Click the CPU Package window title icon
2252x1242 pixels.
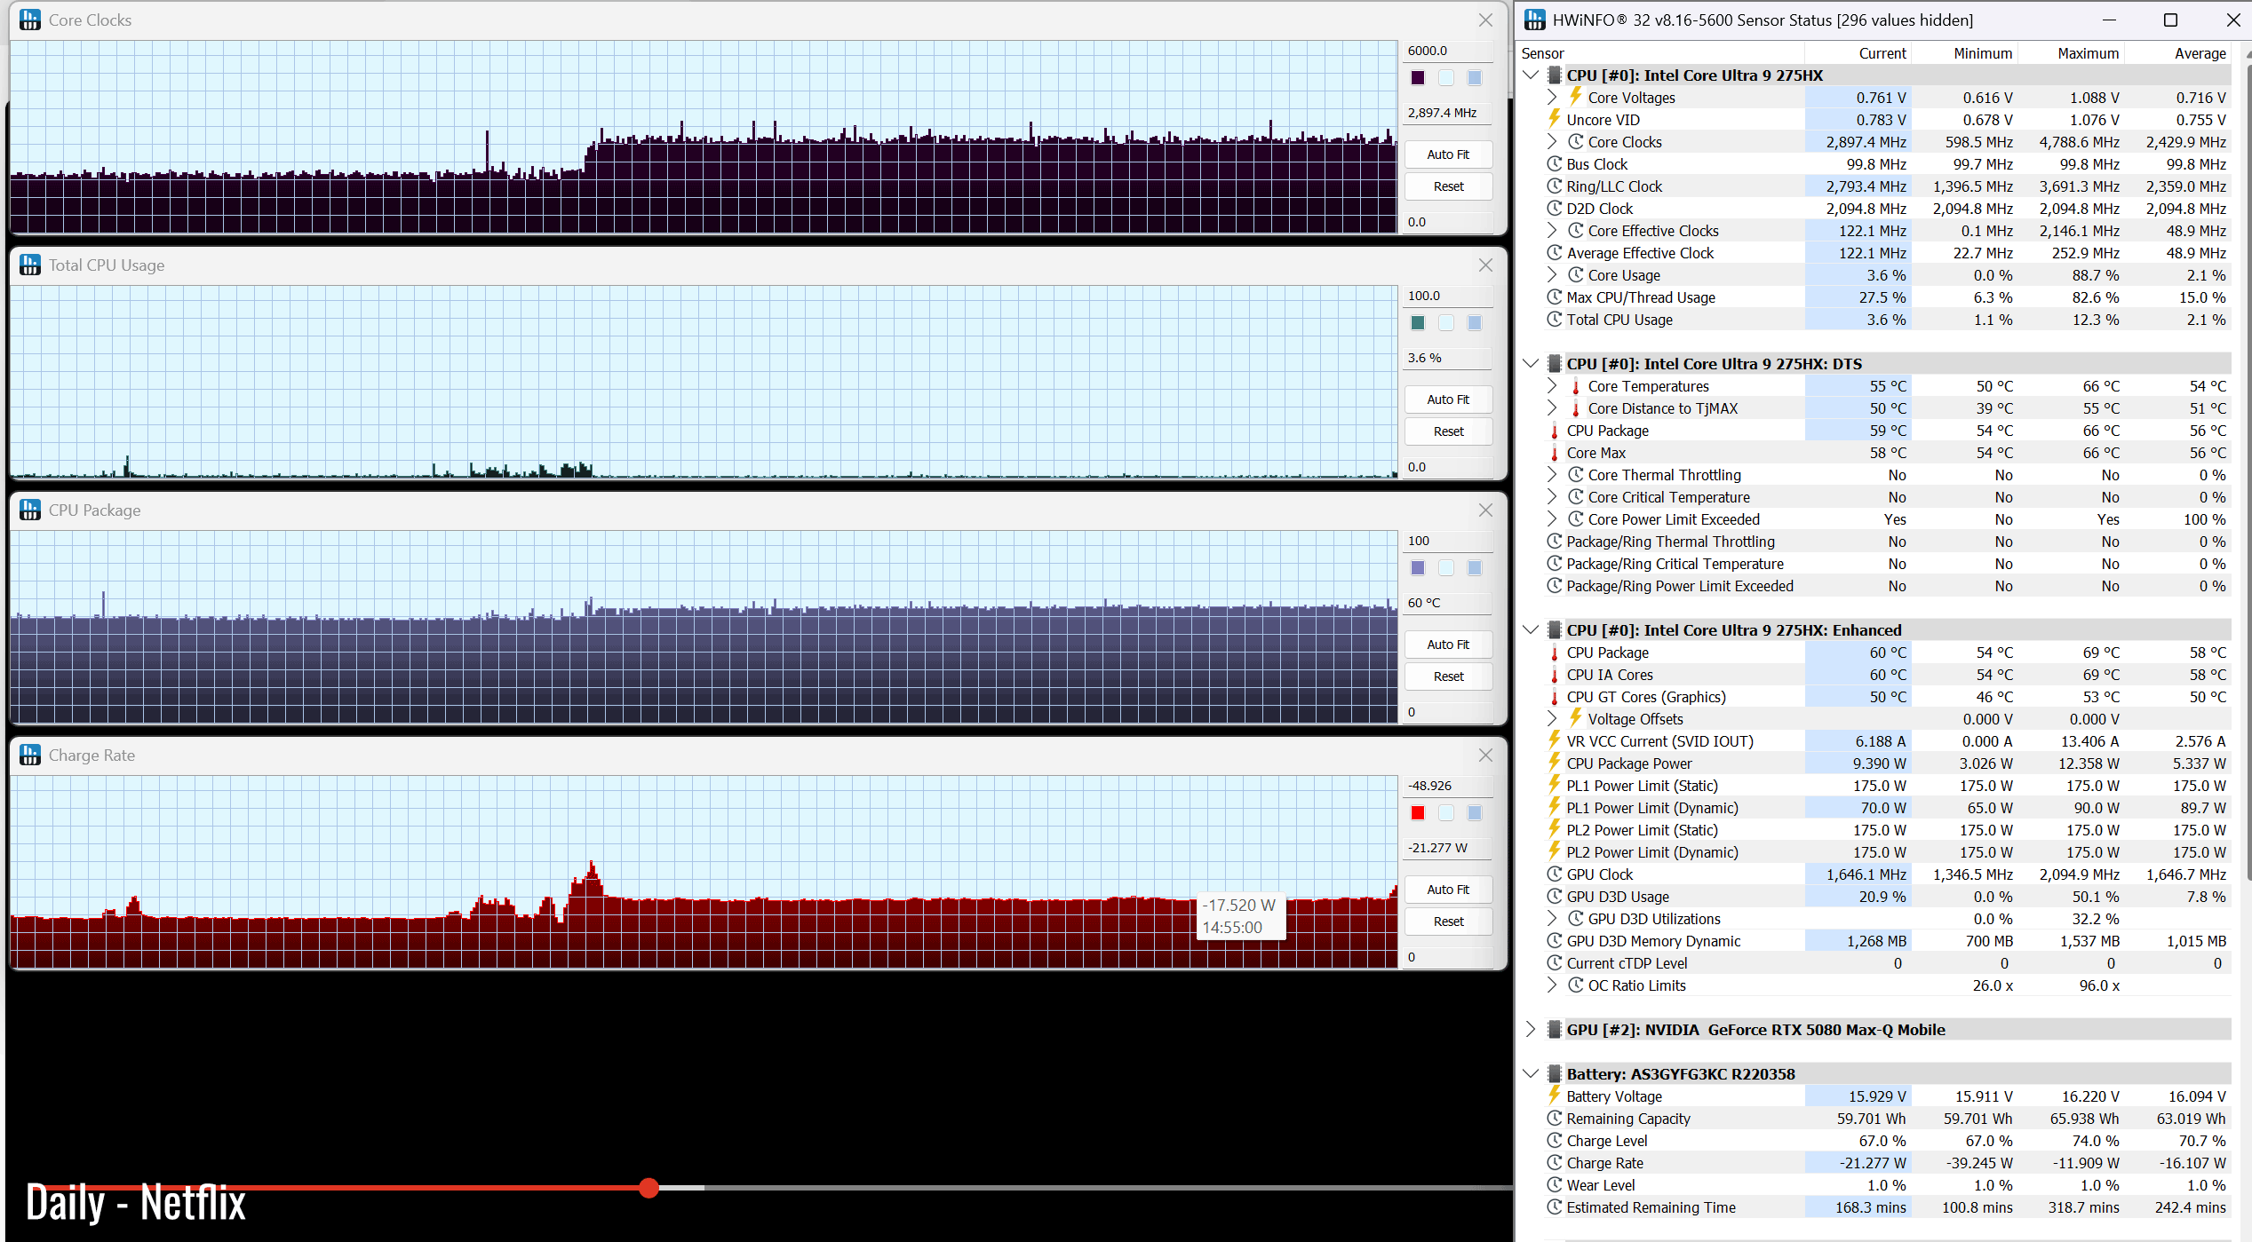(30, 510)
